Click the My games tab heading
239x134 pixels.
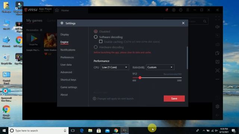[x=34, y=20]
